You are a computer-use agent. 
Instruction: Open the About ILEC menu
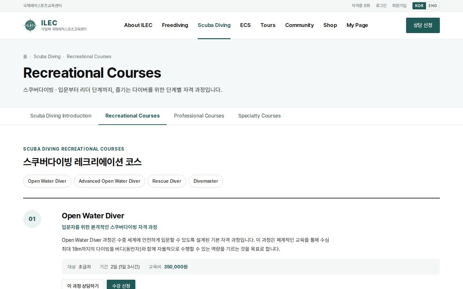(x=138, y=25)
